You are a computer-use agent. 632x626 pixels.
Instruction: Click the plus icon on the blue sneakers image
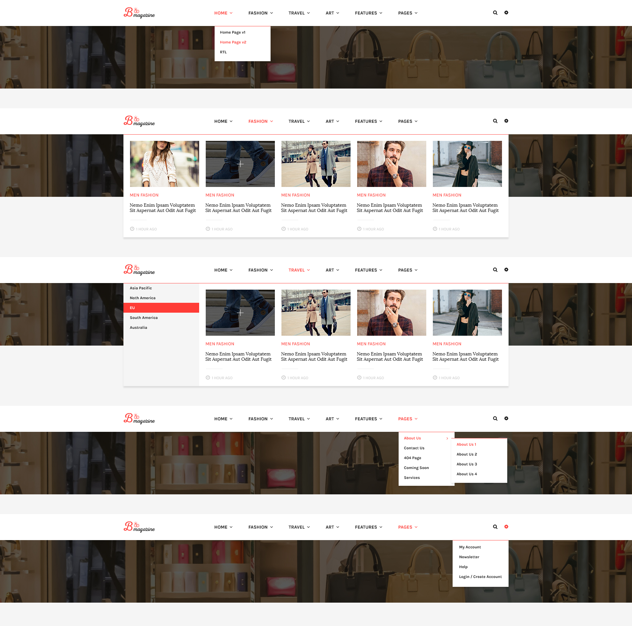240,164
